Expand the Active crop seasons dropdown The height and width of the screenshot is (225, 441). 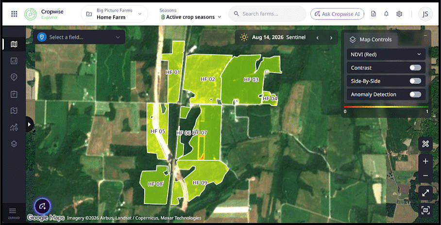tap(191, 17)
